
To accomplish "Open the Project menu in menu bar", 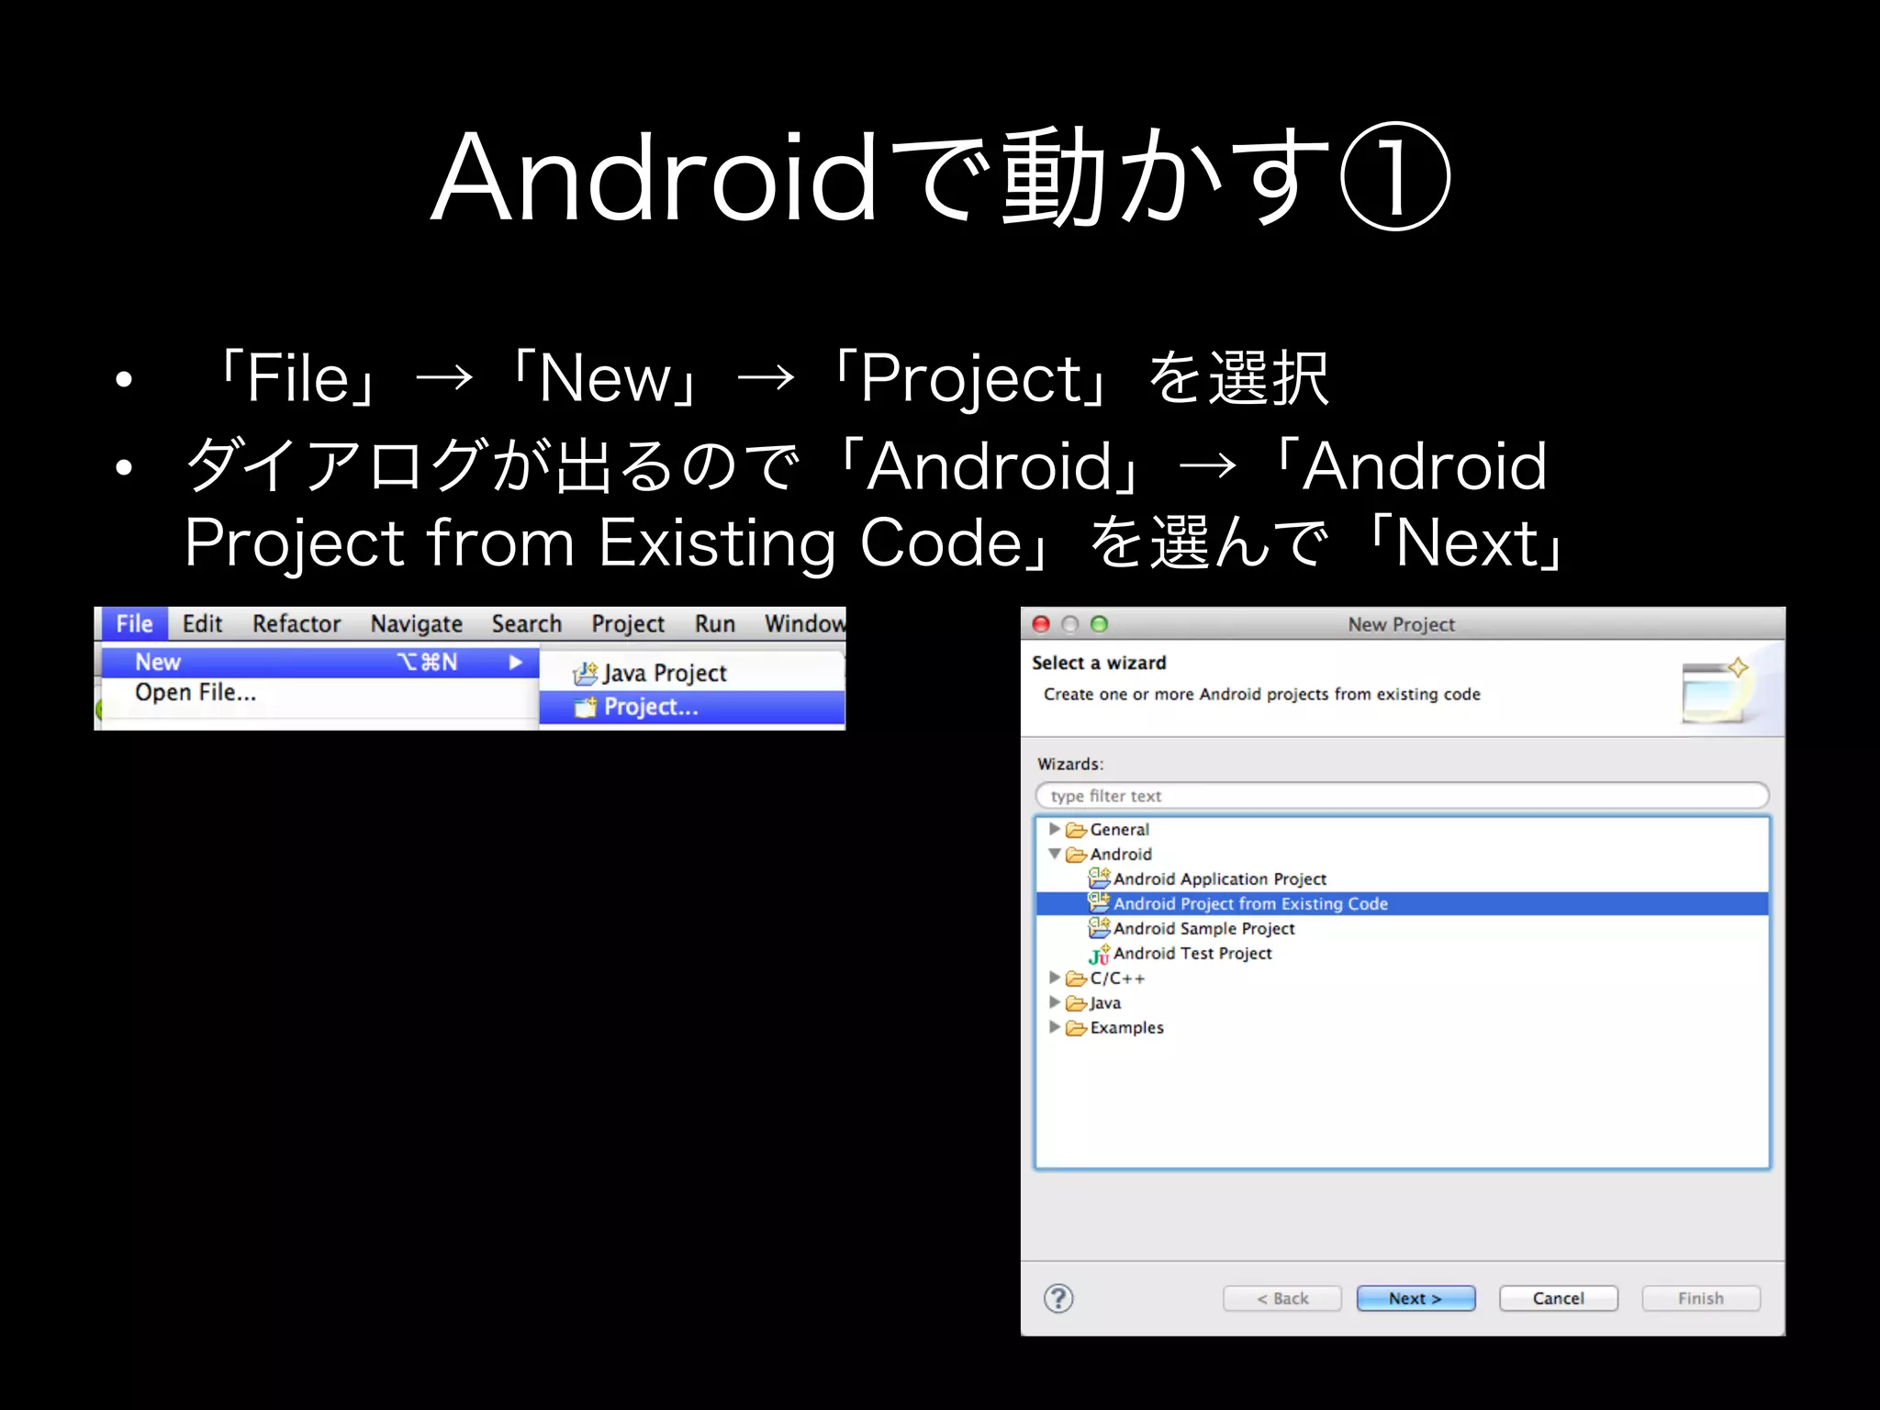I will [x=628, y=624].
